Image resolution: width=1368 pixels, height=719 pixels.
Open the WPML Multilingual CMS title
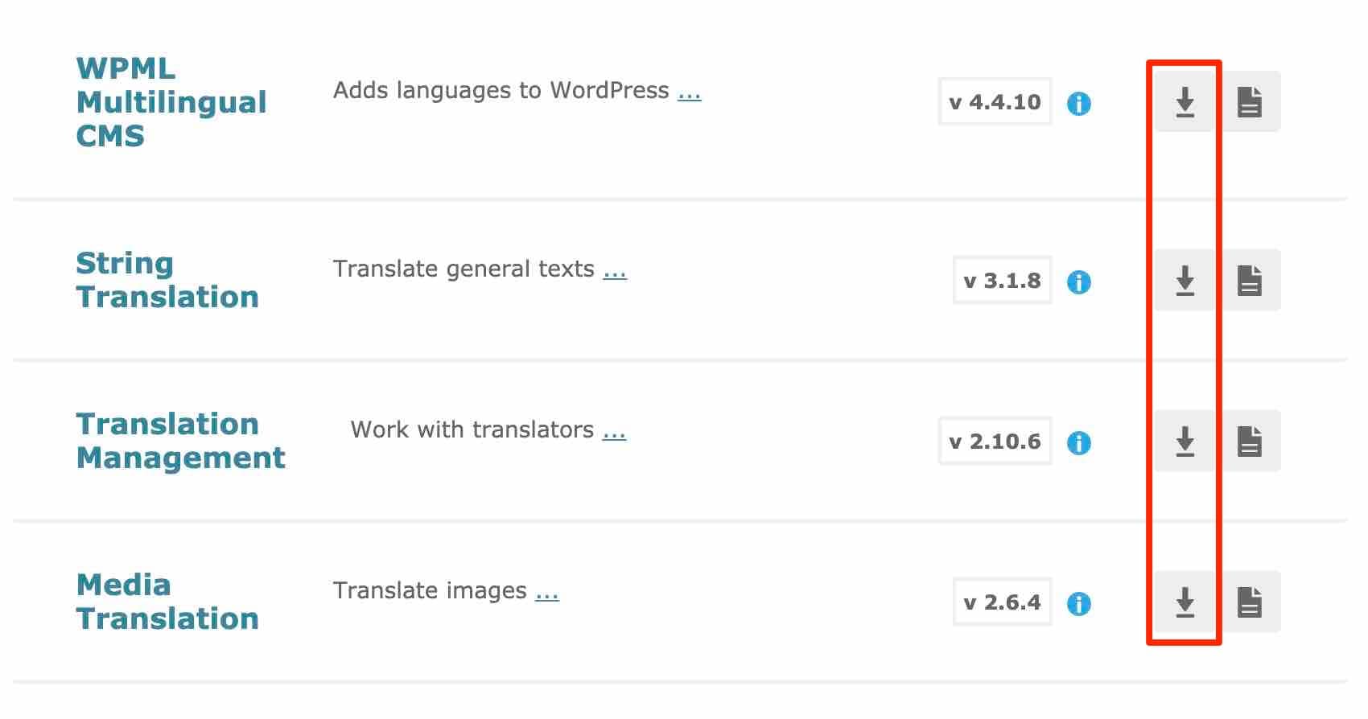[171, 102]
